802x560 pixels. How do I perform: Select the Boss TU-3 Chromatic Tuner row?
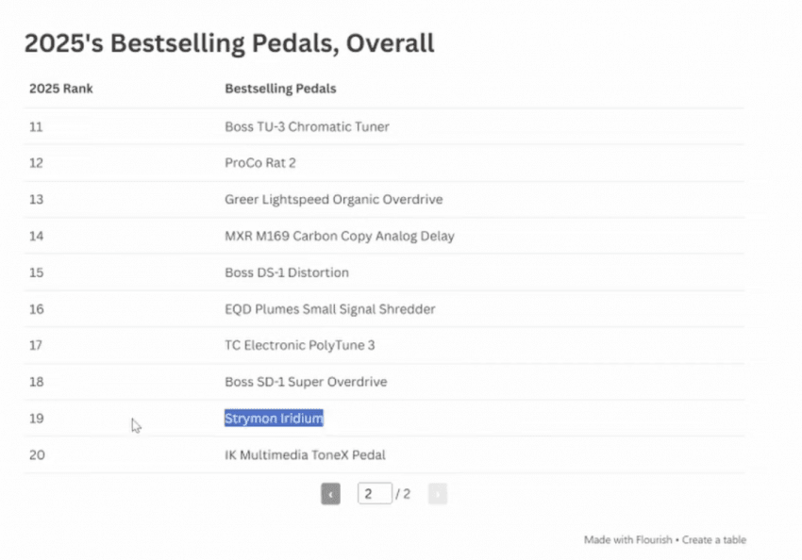click(307, 126)
